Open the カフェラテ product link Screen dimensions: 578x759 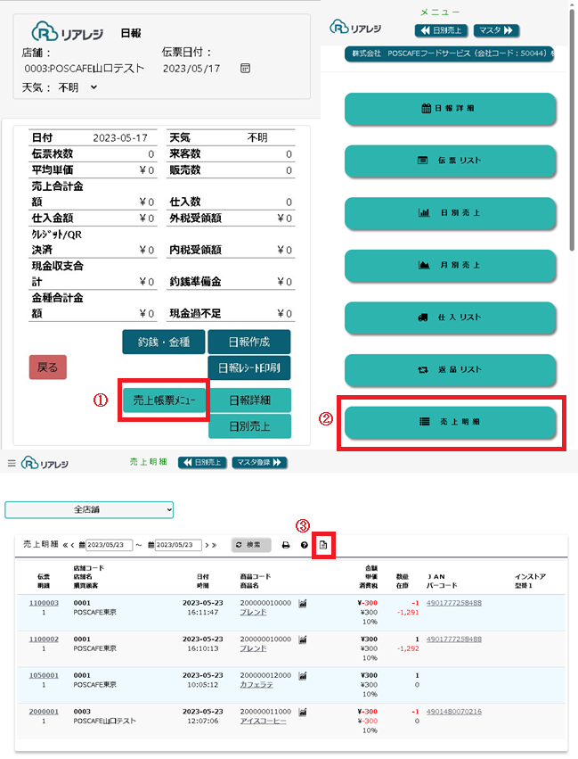pos(256,685)
